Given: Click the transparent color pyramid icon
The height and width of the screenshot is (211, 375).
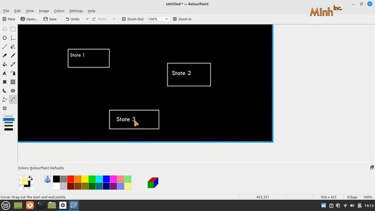Looking at the screenshot, I should 47,179.
